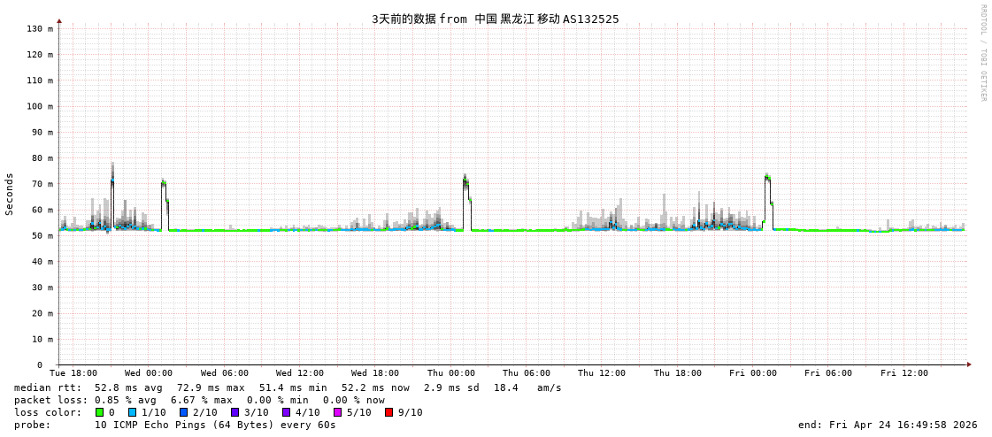Click the Fri 12:00 time axis label
Screen dimensions: 992x437
click(x=904, y=373)
